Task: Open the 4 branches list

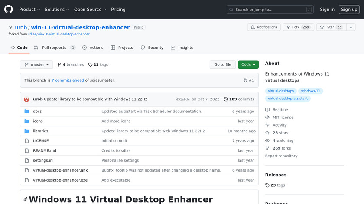Action: 71,64
